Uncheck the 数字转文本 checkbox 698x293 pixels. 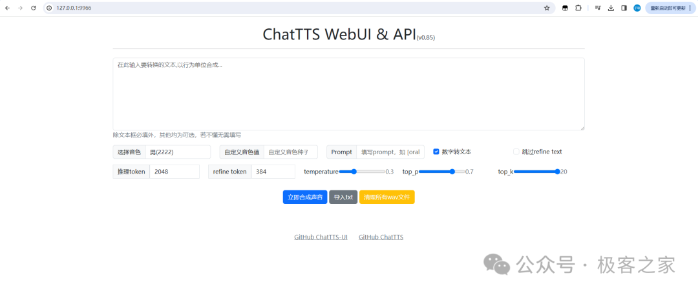[436, 152]
